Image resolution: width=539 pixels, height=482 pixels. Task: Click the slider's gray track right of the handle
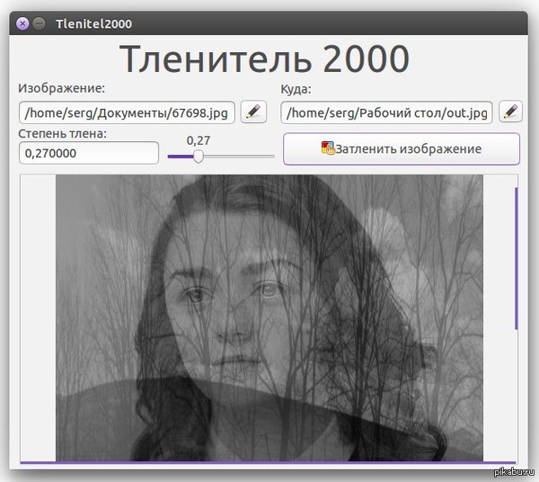tap(239, 156)
